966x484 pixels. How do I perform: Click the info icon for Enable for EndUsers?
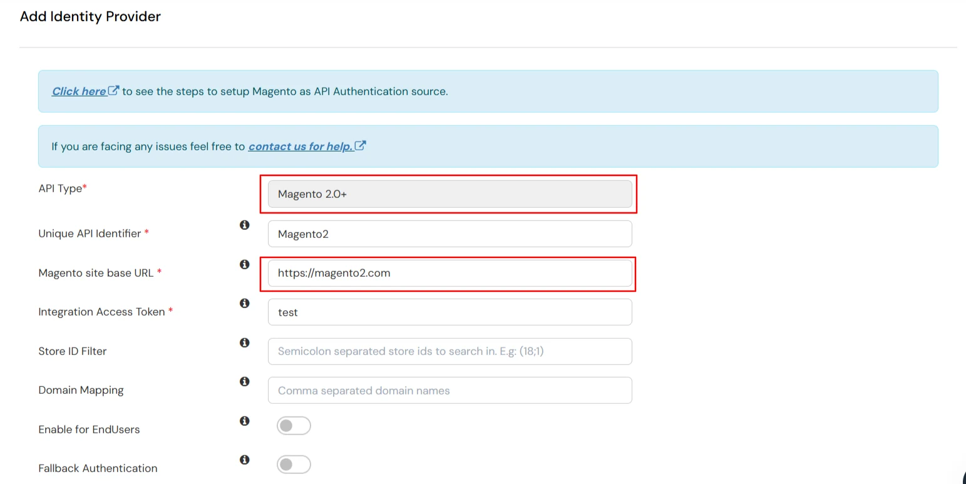(245, 421)
